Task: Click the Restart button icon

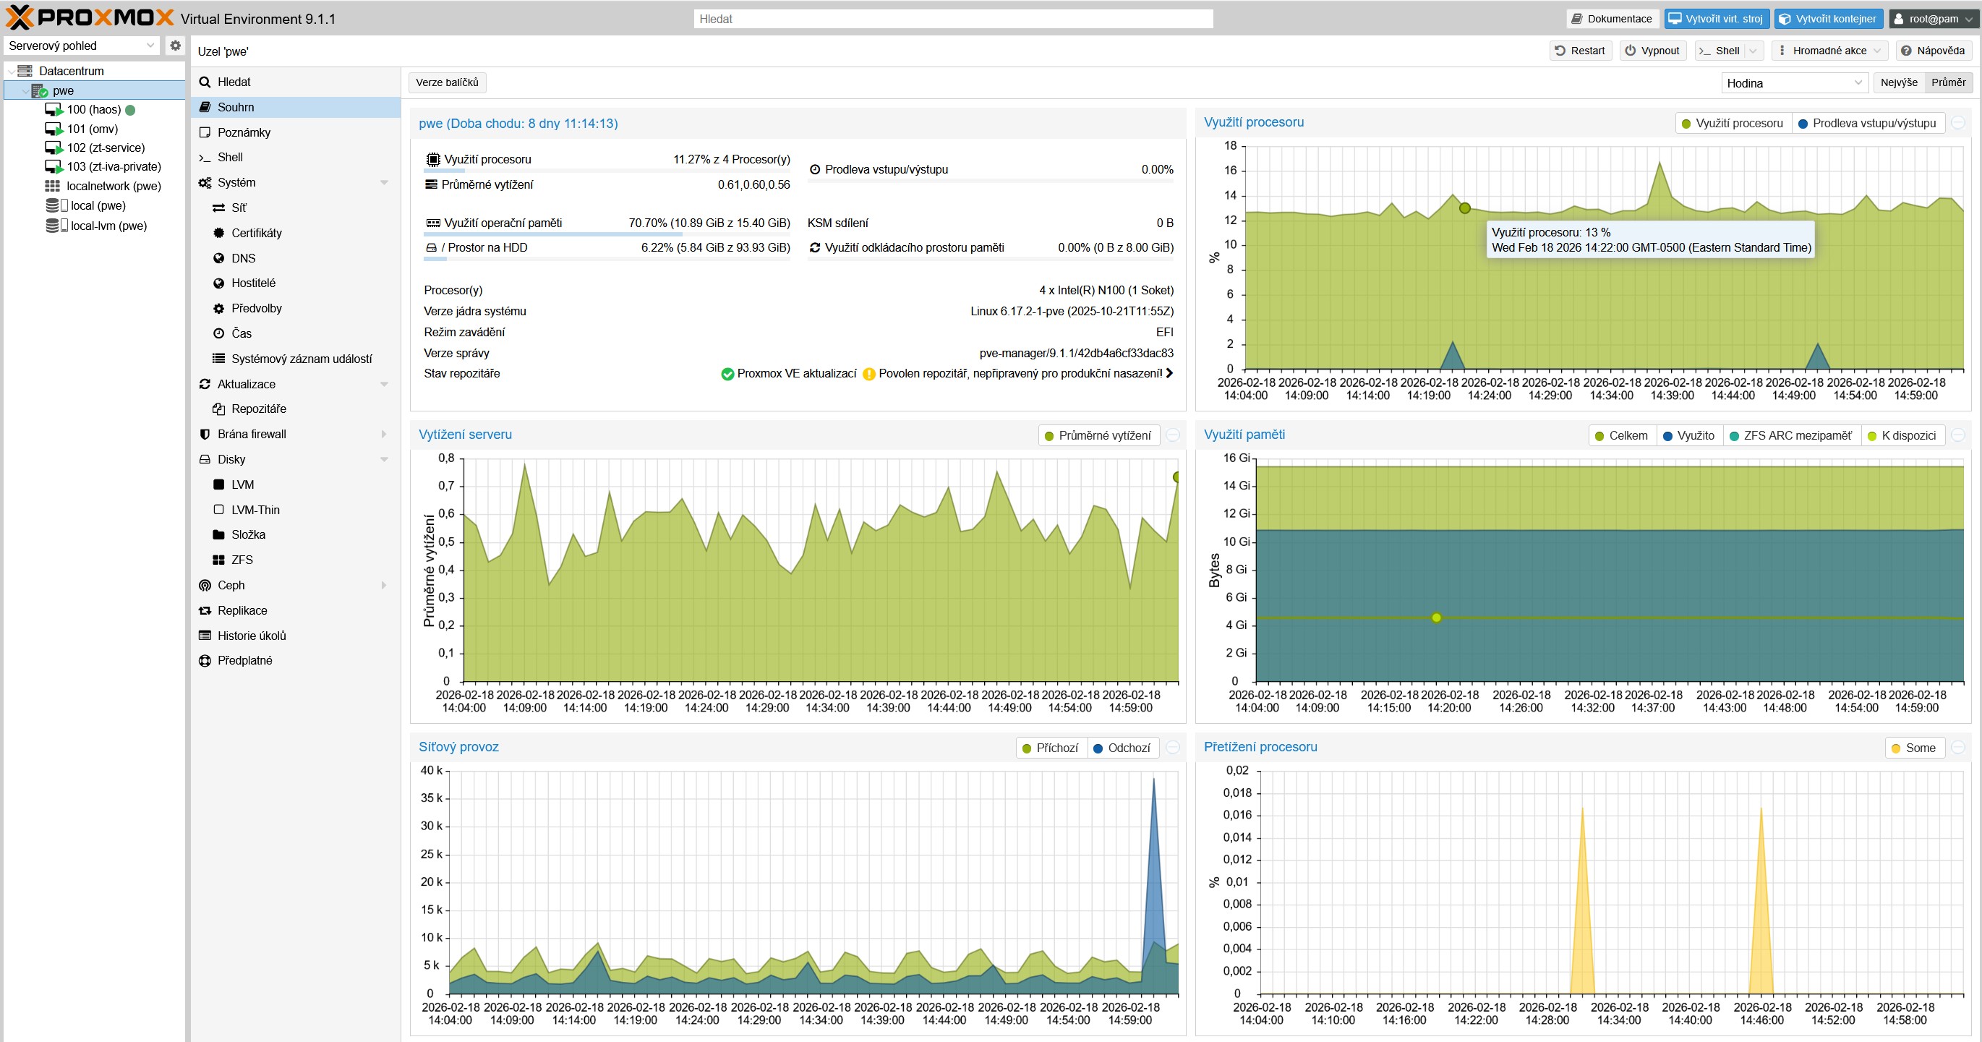Action: (1560, 51)
